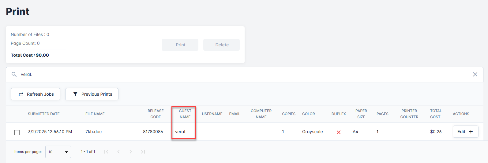
Task: Click the search magnifier icon
Action: (x=14, y=74)
